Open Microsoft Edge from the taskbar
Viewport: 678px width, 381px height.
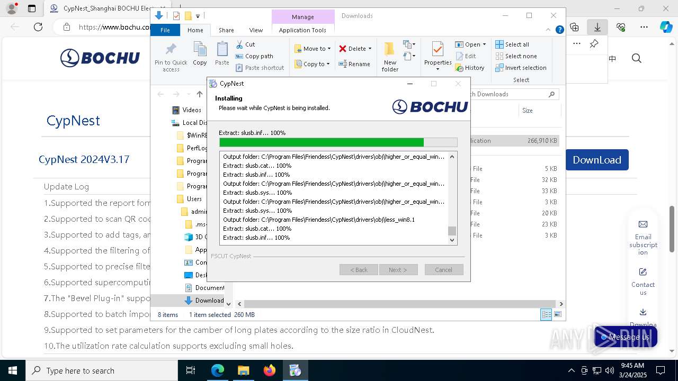[218, 370]
